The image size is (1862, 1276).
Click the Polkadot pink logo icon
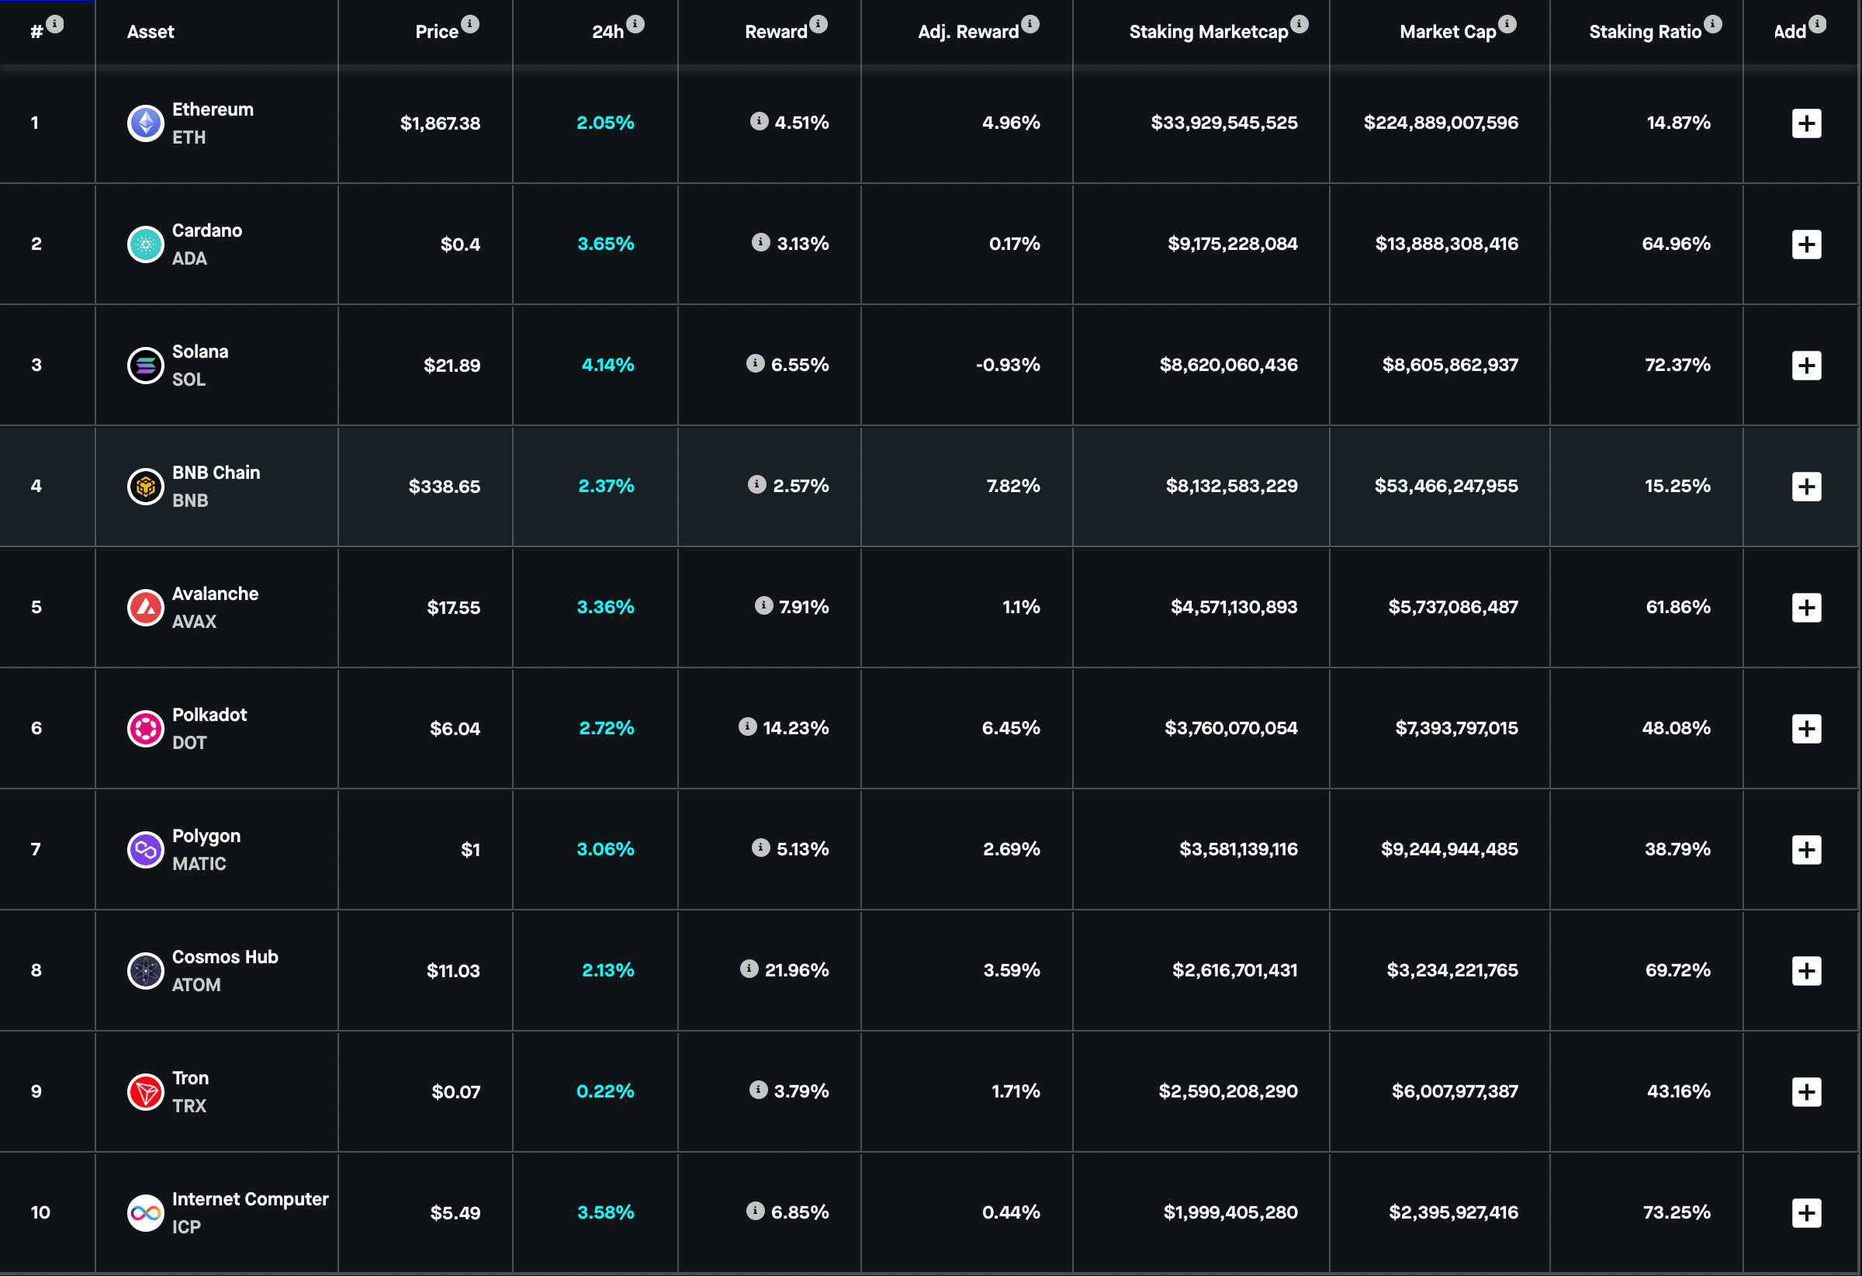click(145, 729)
